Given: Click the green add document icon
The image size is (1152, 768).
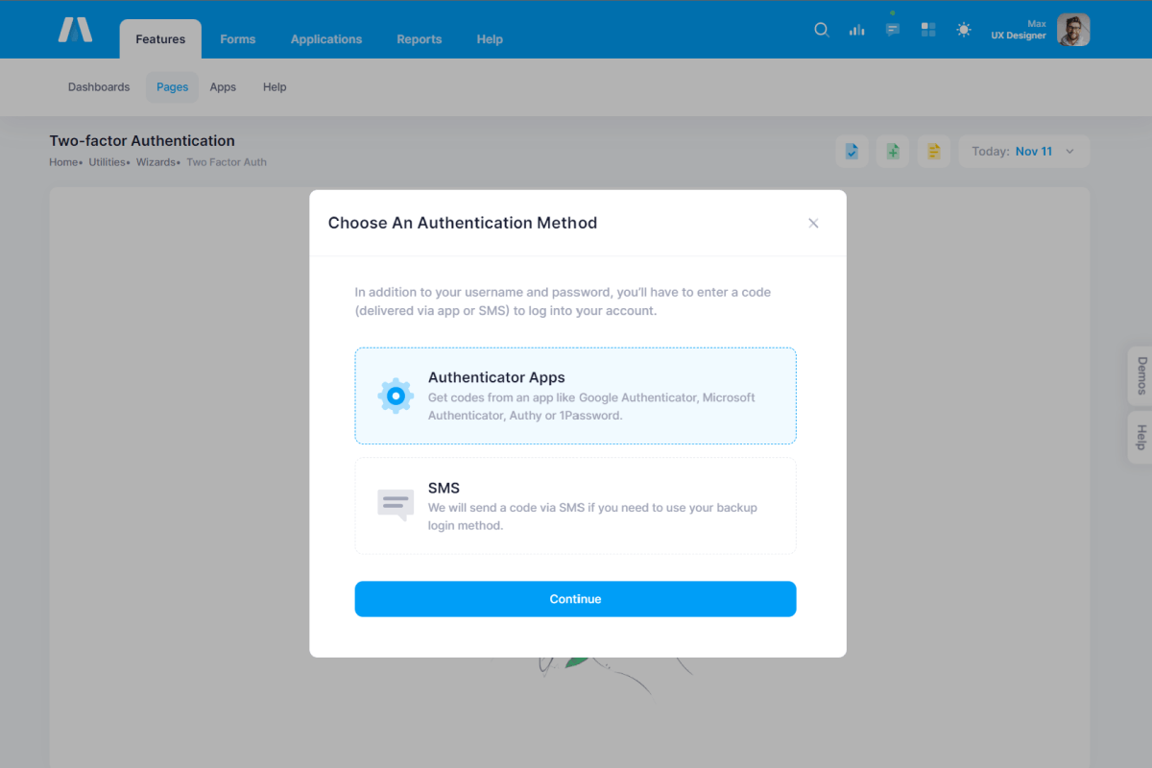Looking at the screenshot, I should pyautogui.click(x=893, y=152).
